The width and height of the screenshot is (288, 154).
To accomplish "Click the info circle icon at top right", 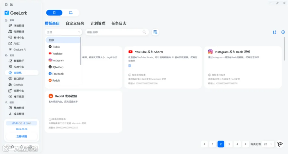I will 283,32.
